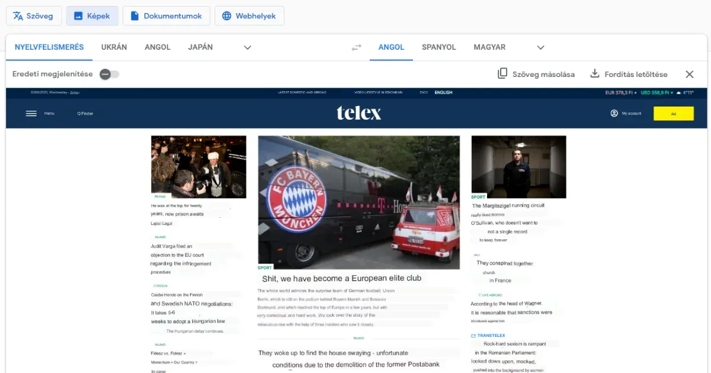Toggle the Eredeti megjelenítése switch
711x373 pixels.
[109, 74]
